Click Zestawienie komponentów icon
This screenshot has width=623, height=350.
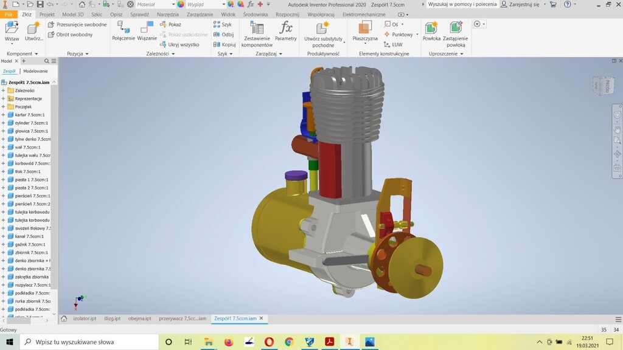point(257,28)
